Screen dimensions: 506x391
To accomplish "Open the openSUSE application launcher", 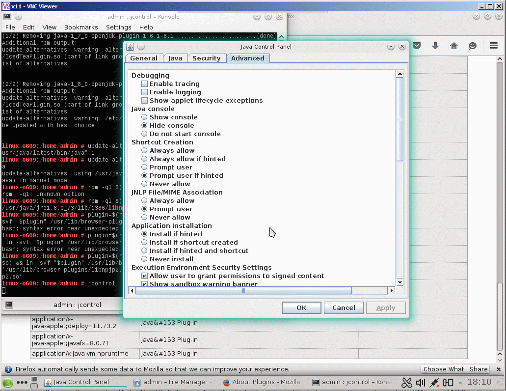I will pyautogui.click(x=8, y=383).
